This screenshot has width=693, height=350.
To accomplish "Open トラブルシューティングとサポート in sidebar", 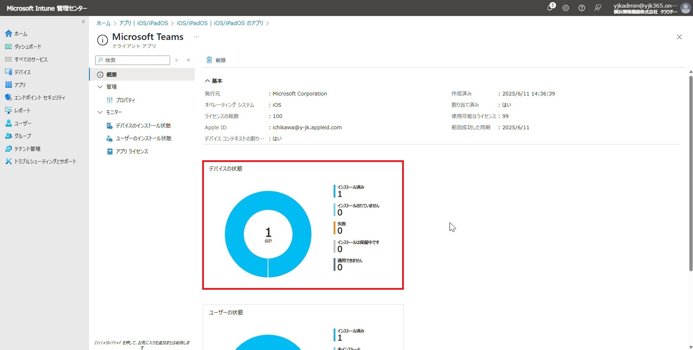I will click(x=45, y=161).
